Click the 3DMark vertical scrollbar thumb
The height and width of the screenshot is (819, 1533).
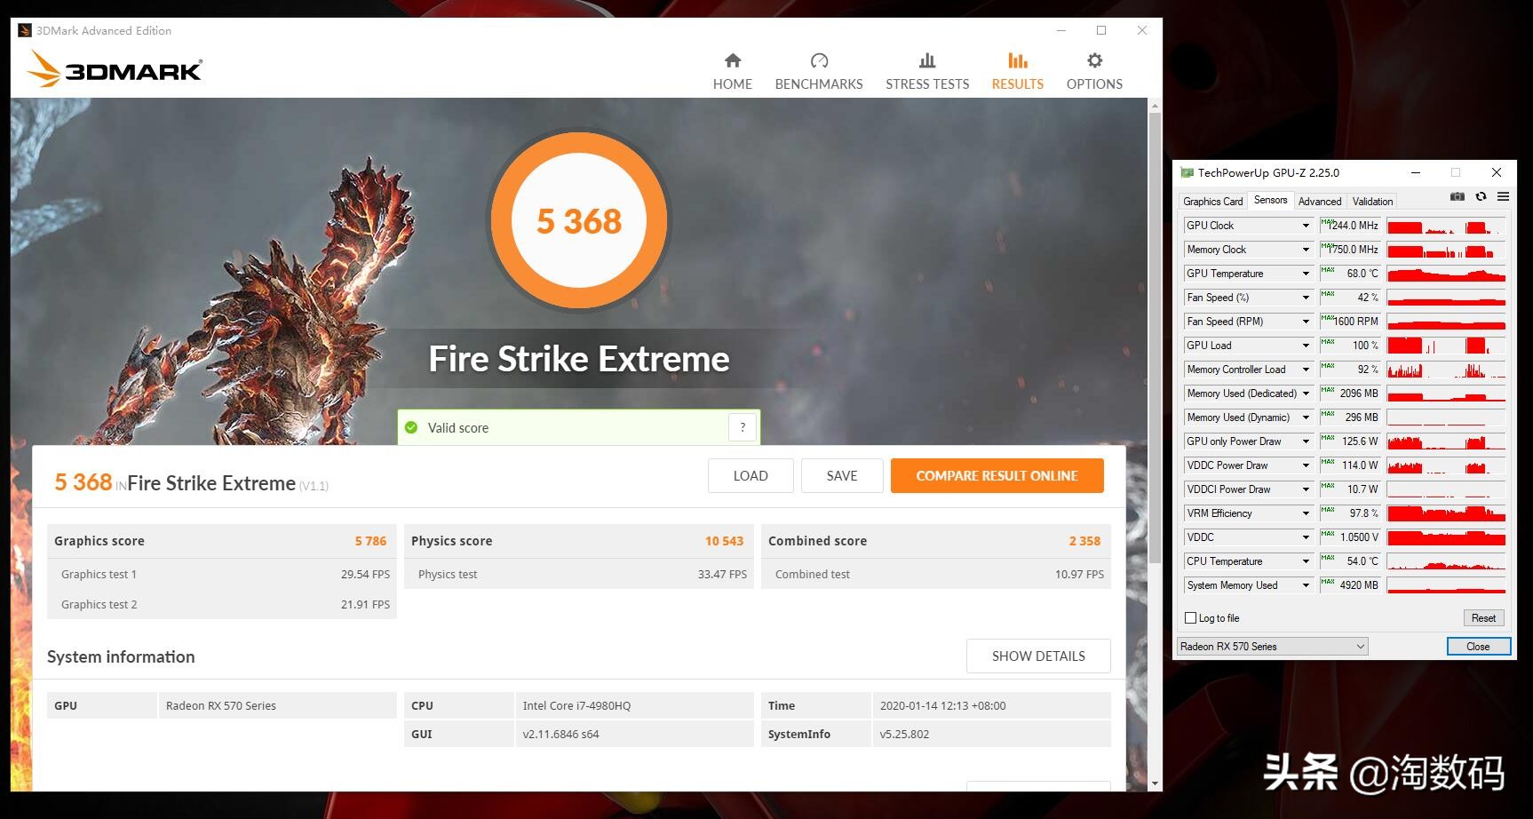(x=1155, y=338)
